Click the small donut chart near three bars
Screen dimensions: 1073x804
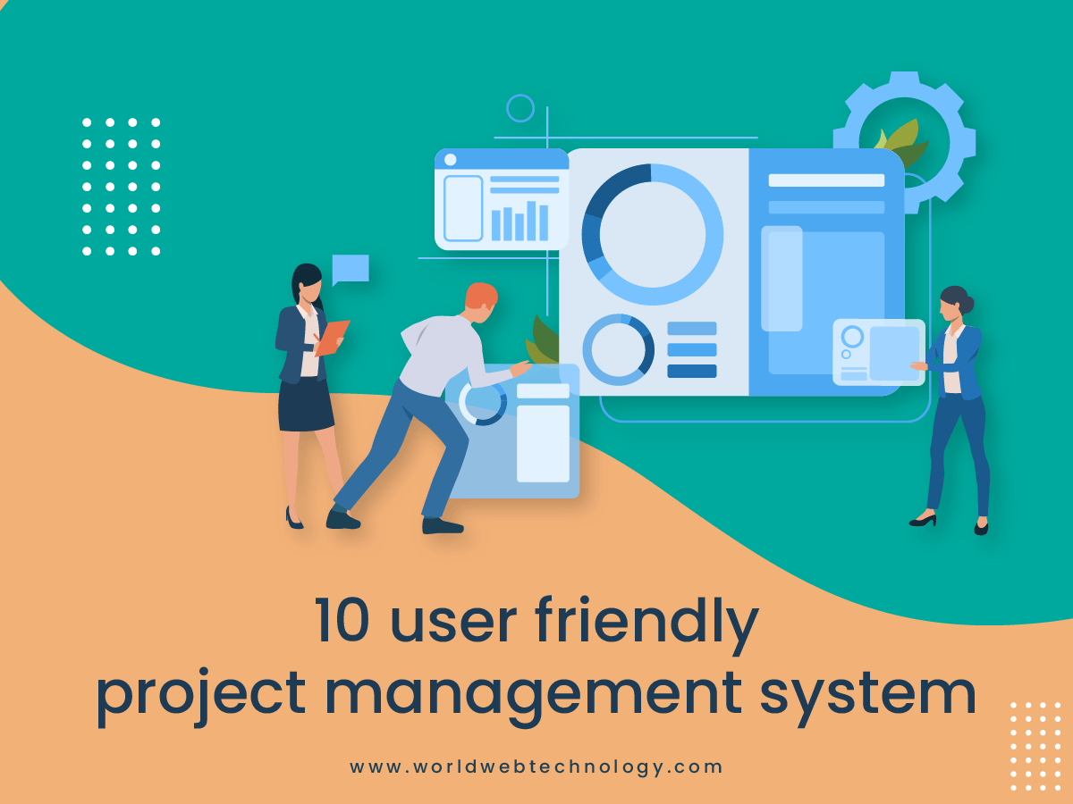(618, 350)
